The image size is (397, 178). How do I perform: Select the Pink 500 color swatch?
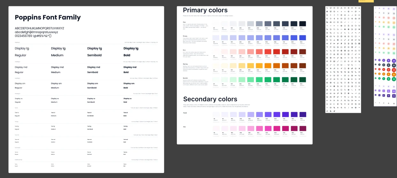point(268,128)
